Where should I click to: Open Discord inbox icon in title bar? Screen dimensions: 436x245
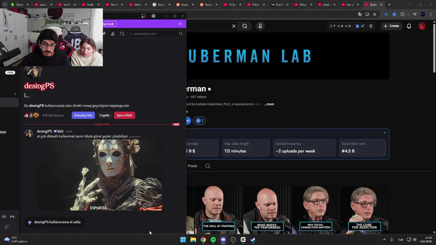143,16
